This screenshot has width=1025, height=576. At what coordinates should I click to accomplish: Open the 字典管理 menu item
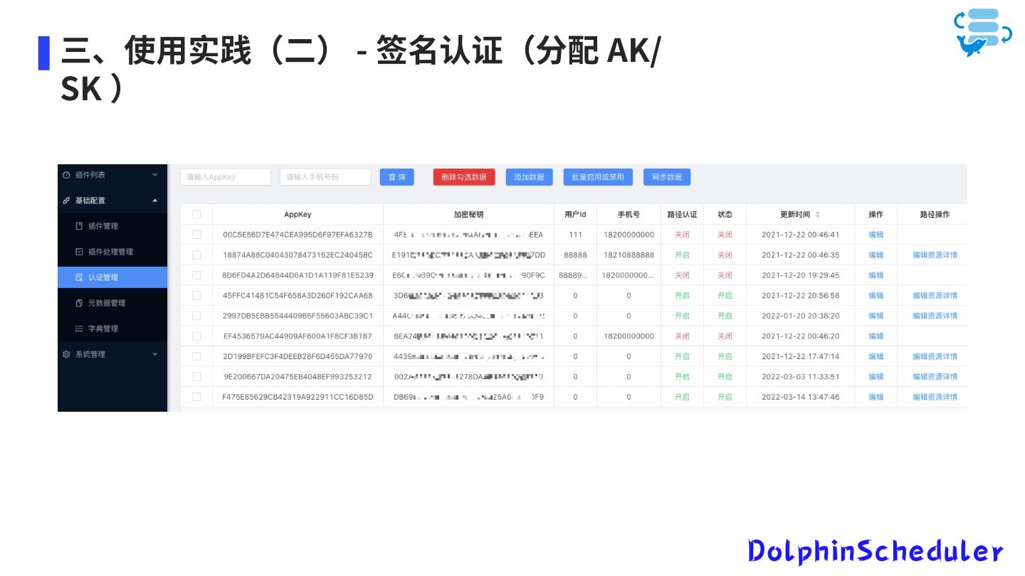point(103,329)
